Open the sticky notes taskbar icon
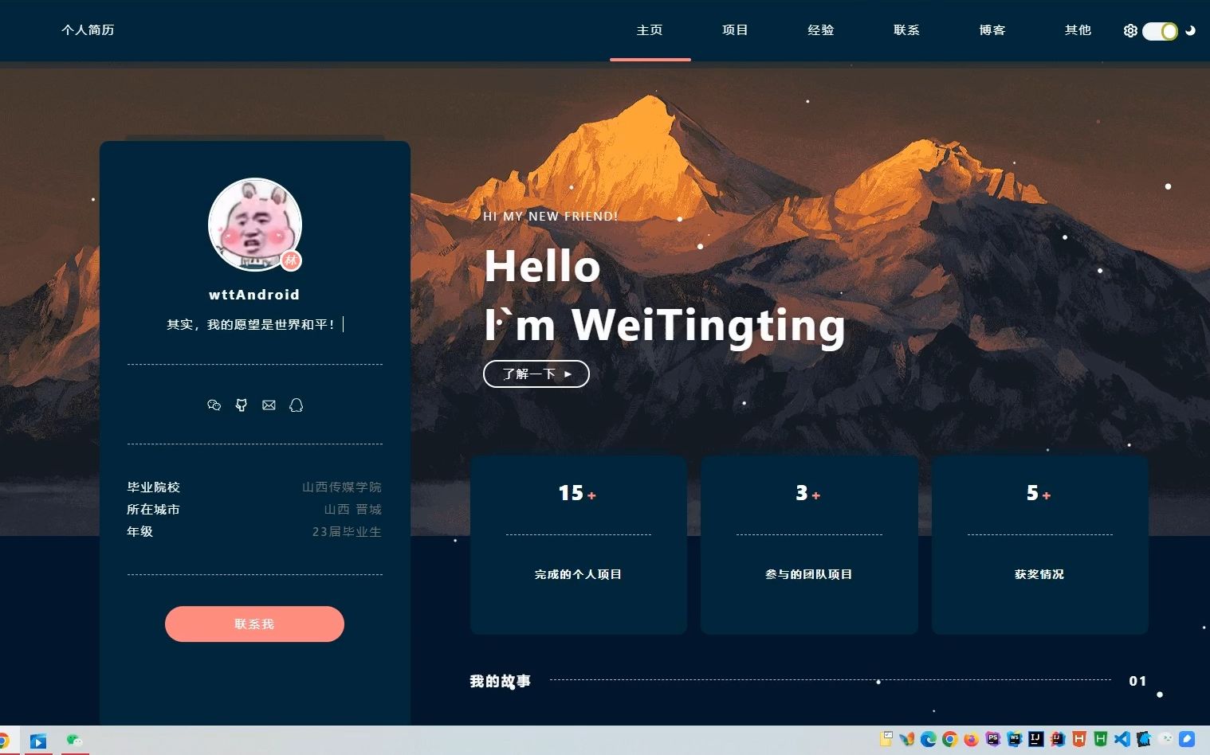1210x755 pixels. pyautogui.click(x=886, y=738)
